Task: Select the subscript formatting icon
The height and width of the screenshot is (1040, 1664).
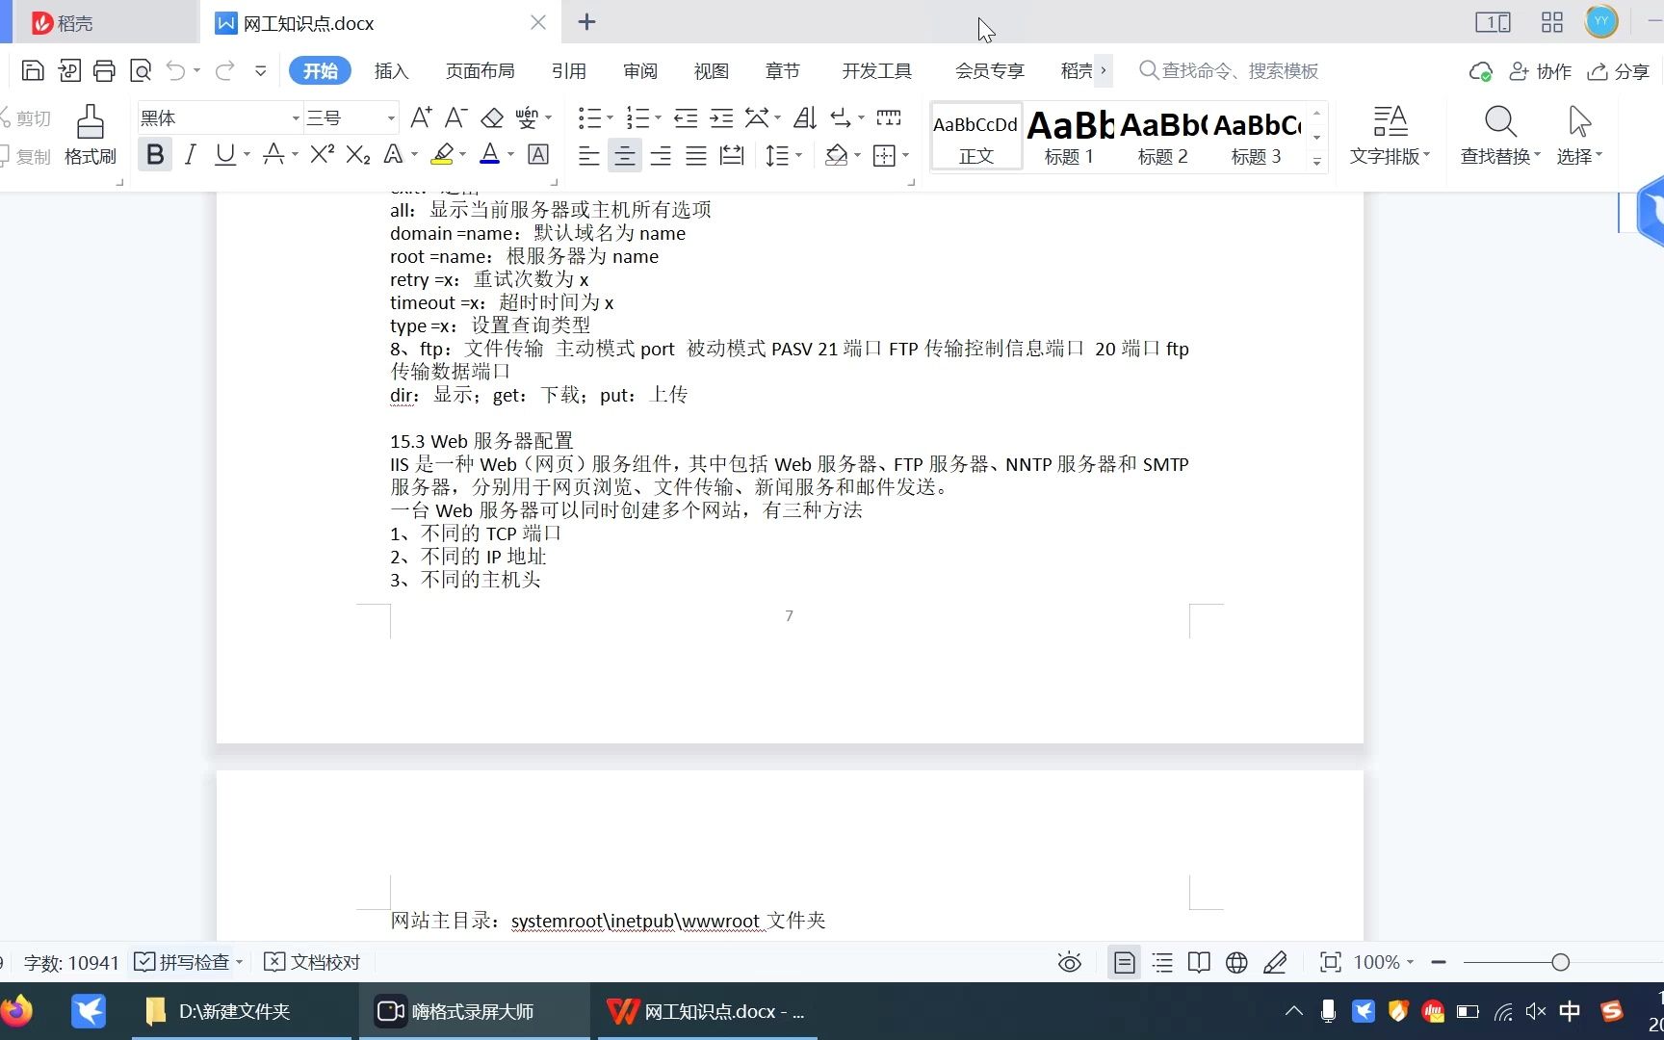Action: [x=356, y=155]
